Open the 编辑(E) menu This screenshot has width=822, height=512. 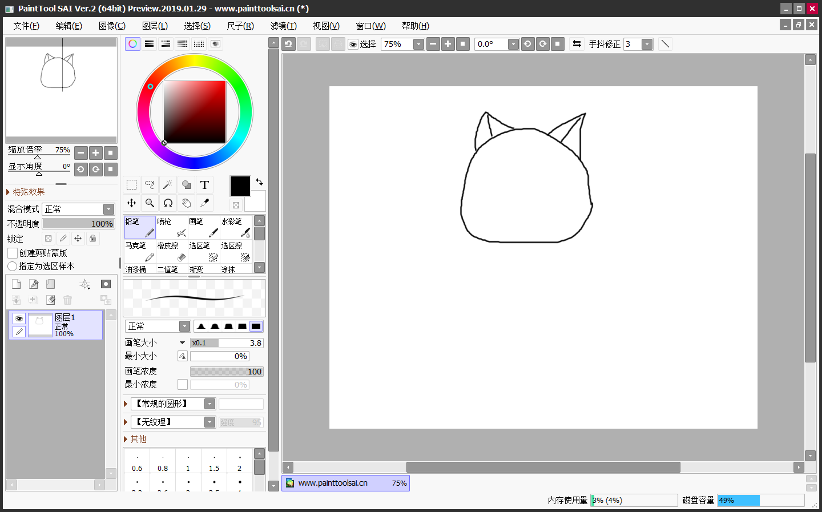click(x=69, y=26)
